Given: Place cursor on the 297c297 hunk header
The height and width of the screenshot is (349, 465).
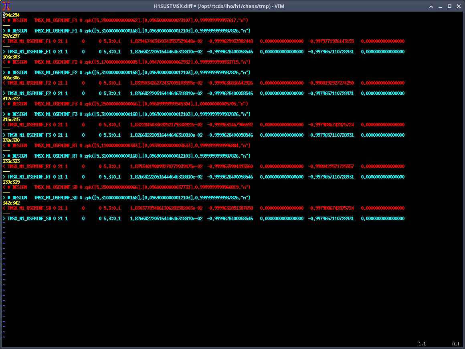Looking at the screenshot, I should (x=11, y=36).
